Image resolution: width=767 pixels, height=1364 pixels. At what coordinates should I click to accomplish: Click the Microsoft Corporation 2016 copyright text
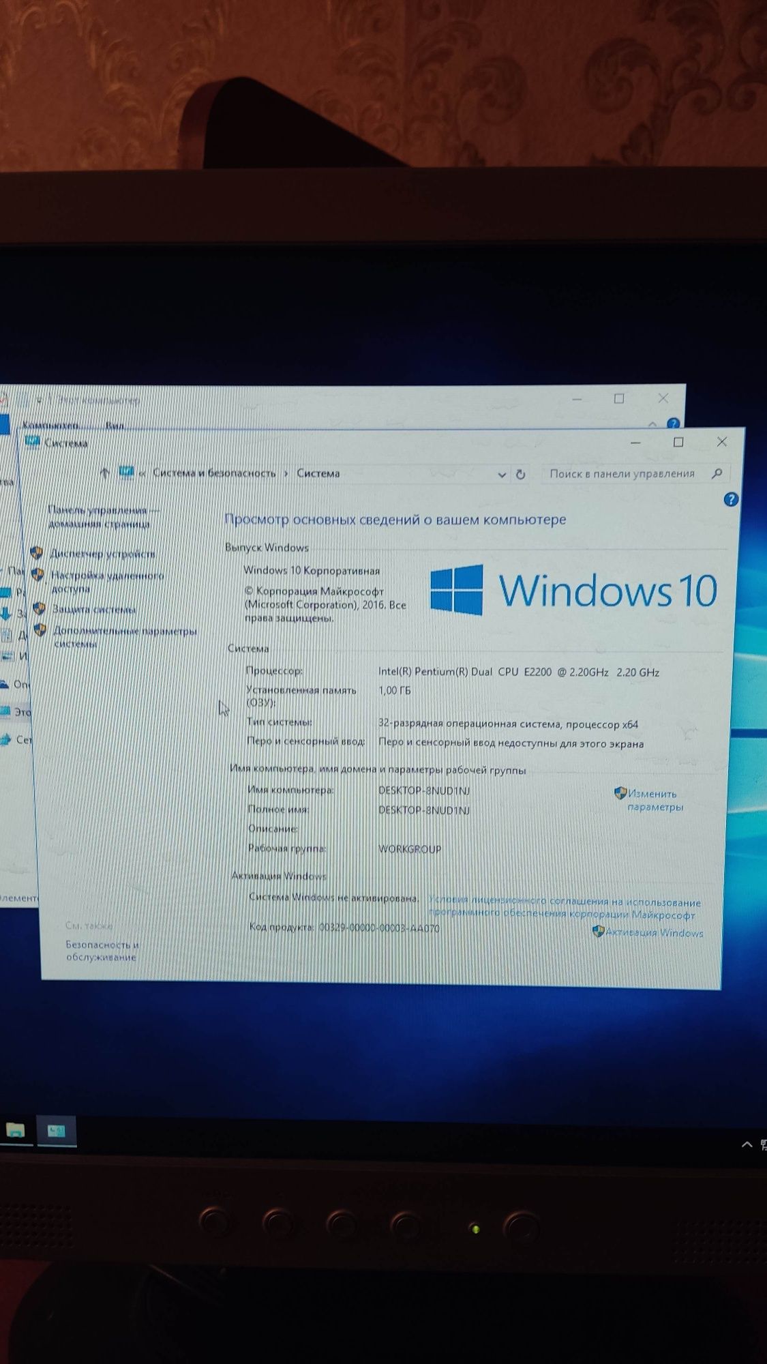pyautogui.click(x=325, y=604)
